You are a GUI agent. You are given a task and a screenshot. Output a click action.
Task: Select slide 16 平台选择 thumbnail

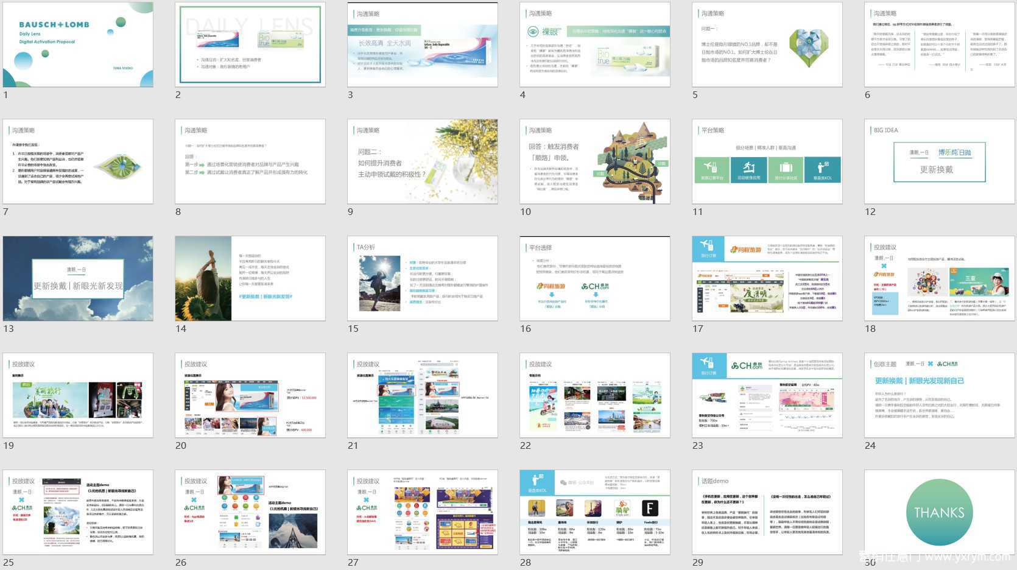(595, 278)
